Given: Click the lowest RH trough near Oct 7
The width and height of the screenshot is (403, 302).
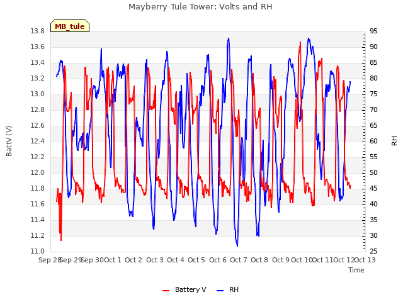Looking at the screenshot, I should click(237, 246).
